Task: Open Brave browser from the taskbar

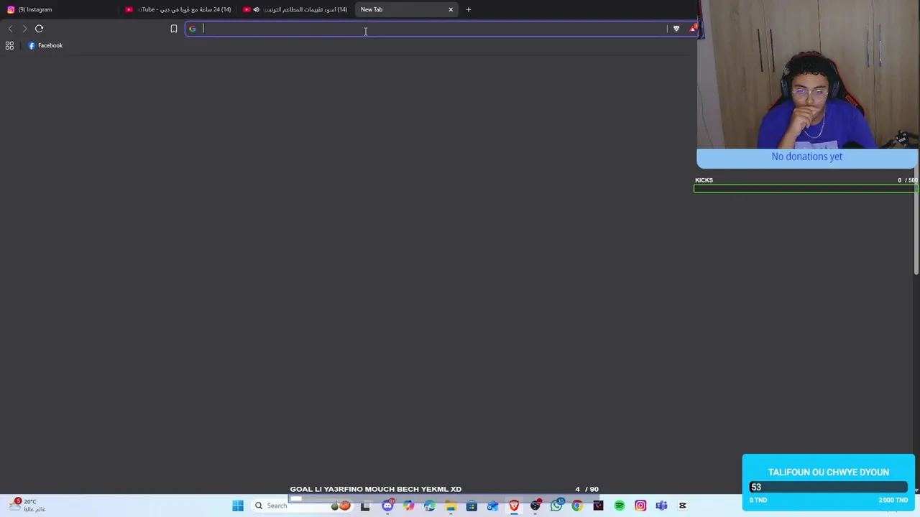Action: point(514,506)
